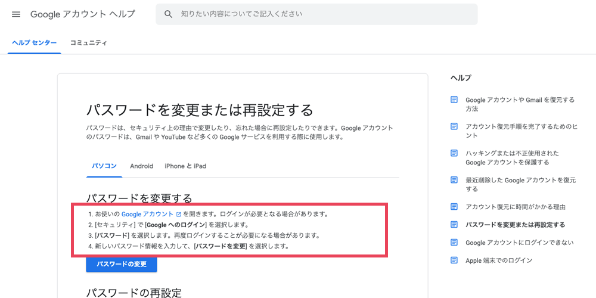Click document icon beside bold パスワードを変更 article
The image size is (596, 298).
tap(454, 224)
